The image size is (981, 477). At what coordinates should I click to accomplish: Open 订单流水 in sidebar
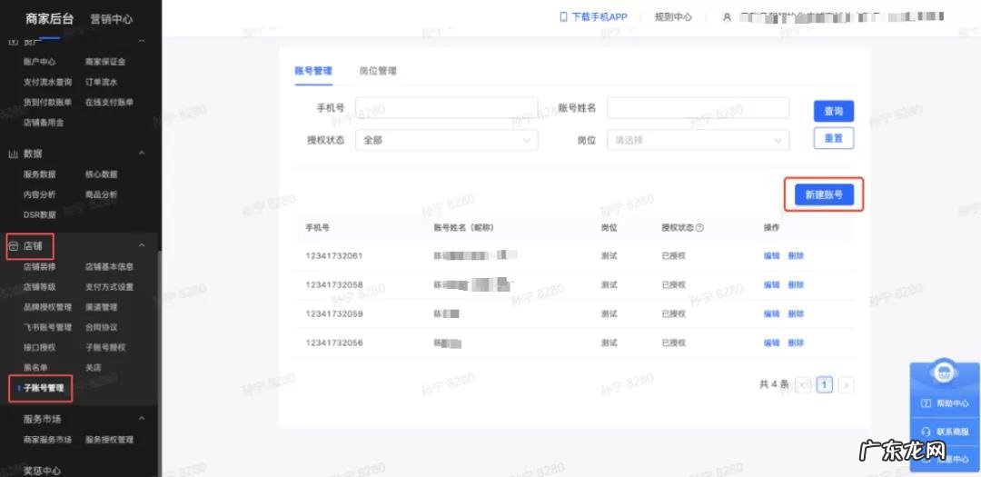[102, 82]
